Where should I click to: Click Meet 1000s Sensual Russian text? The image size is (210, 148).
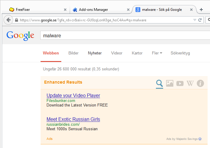click(x=72, y=129)
